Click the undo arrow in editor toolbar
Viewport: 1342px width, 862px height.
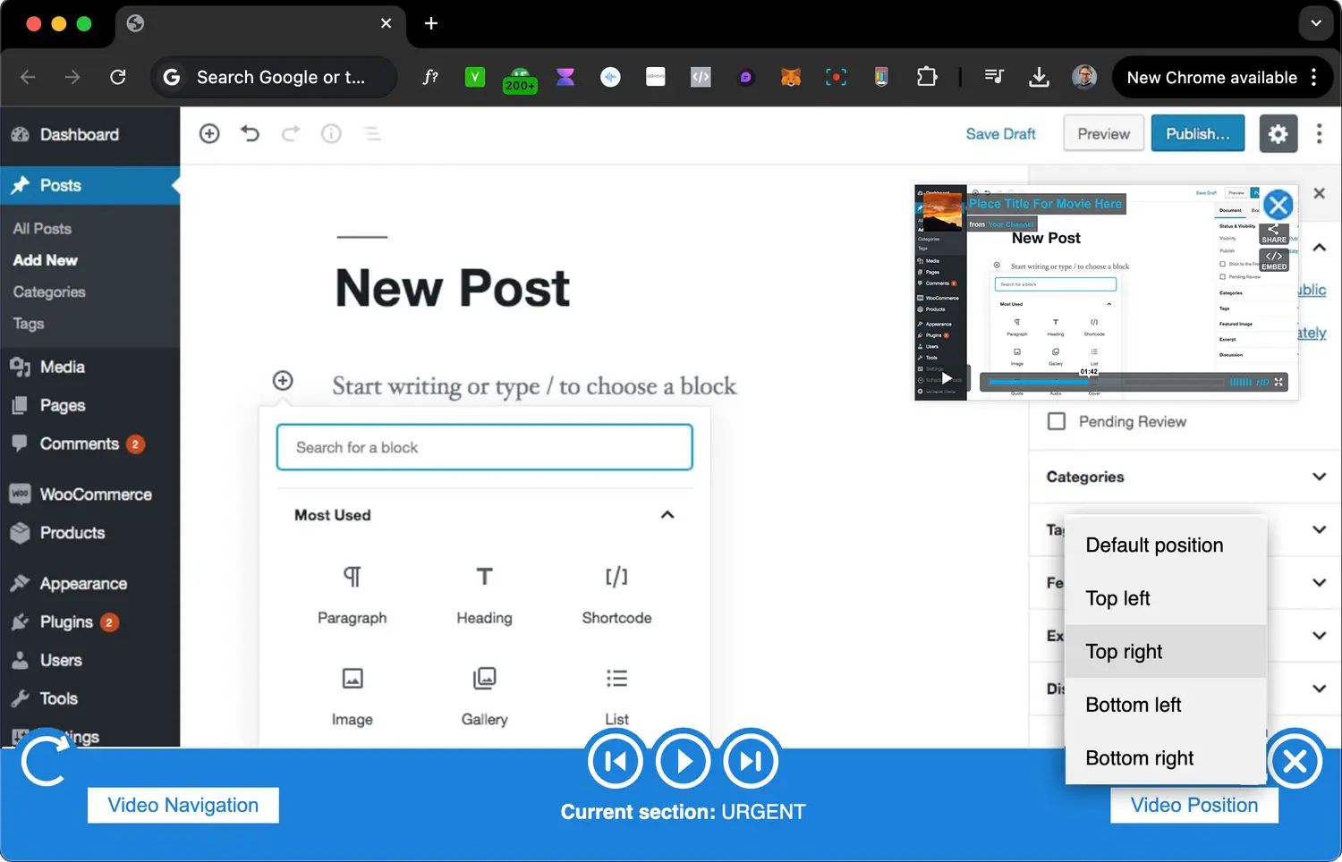250,133
